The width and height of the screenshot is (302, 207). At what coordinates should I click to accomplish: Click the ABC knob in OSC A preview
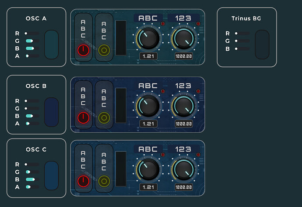pos(148,38)
